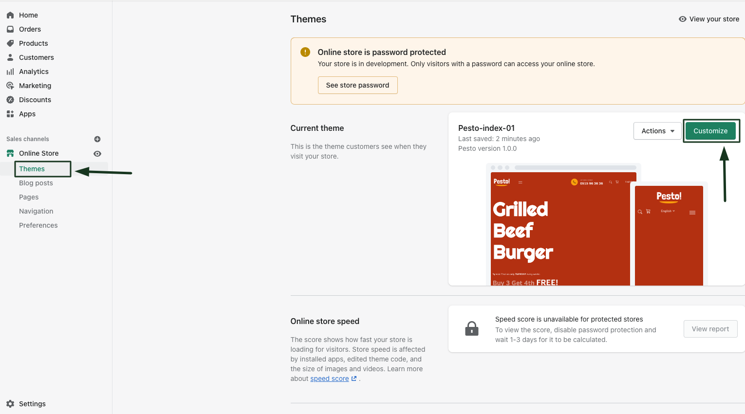Image resolution: width=745 pixels, height=414 pixels.
Task: Click the Analytics bar chart icon
Action: 10,72
